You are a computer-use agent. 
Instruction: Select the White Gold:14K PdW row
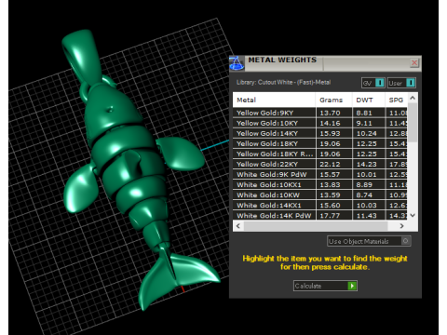pos(320,215)
